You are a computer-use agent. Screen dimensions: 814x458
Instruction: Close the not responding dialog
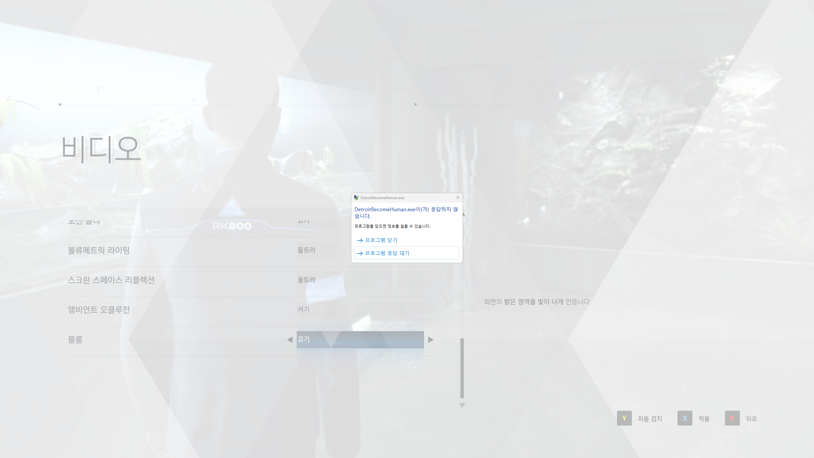[x=458, y=198]
